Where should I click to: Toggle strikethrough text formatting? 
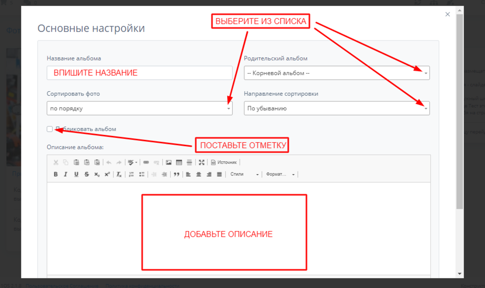(x=86, y=174)
